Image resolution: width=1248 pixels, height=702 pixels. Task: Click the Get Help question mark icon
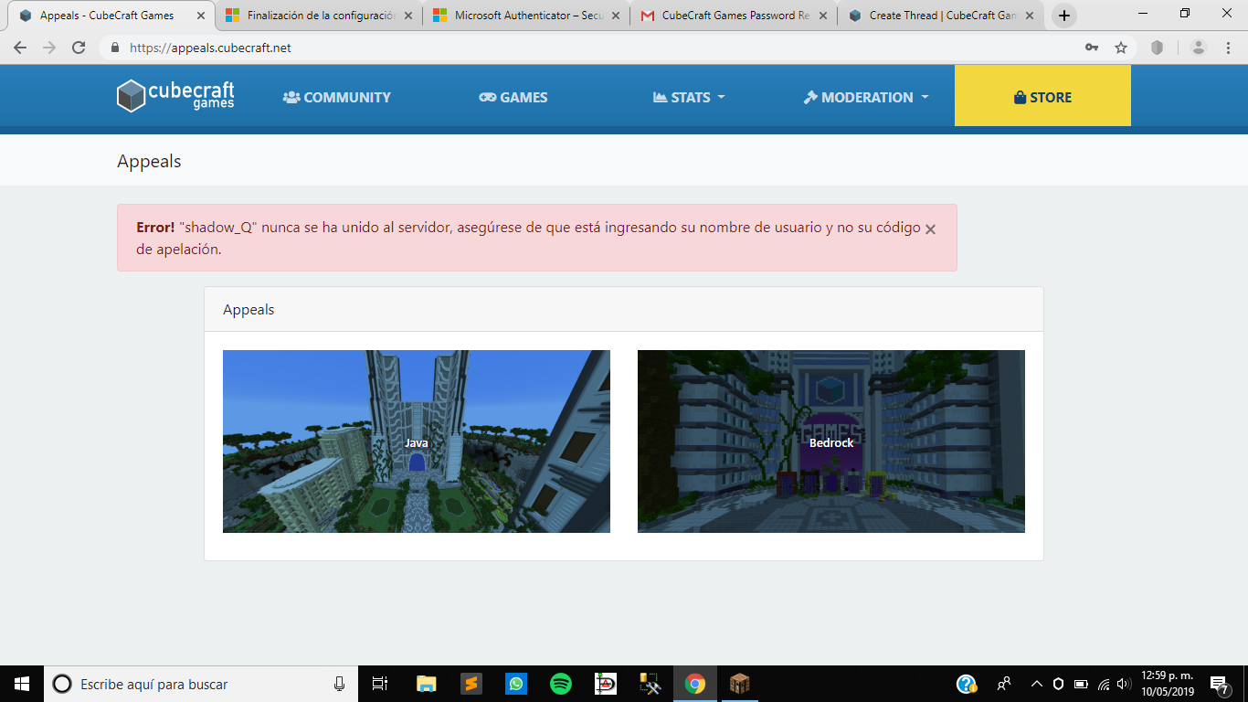967,684
